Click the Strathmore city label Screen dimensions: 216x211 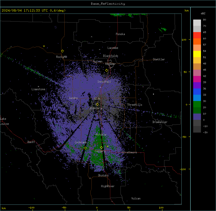point(129,152)
